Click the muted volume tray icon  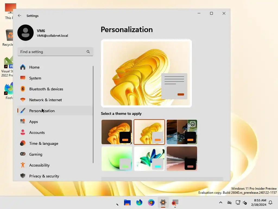click(245, 202)
